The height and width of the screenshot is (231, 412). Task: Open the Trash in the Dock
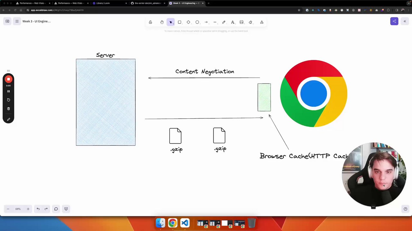(x=251, y=223)
